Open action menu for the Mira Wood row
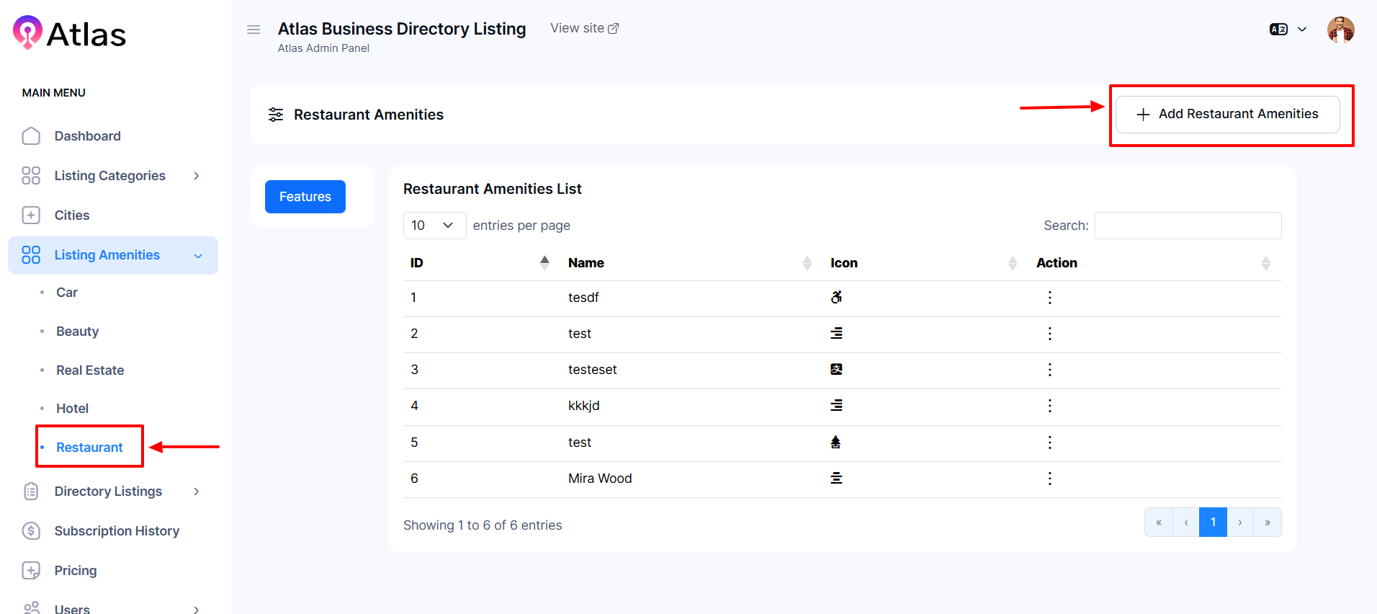The width and height of the screenshot is (1377, 614). (x=1049, y=479)
